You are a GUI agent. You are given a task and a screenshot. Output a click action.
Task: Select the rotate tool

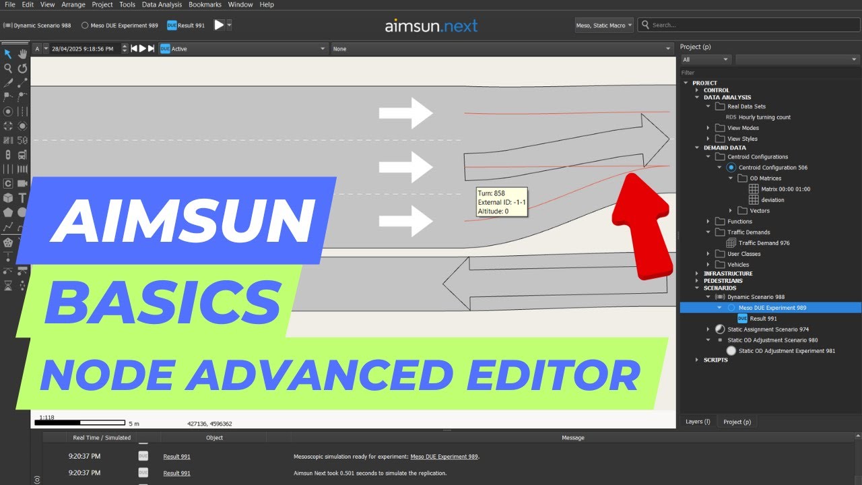(x=22, y=68)
